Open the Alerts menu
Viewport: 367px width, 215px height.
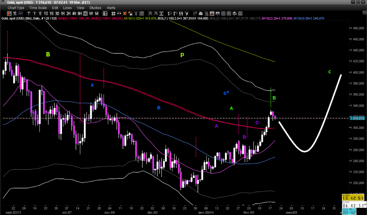111,8
